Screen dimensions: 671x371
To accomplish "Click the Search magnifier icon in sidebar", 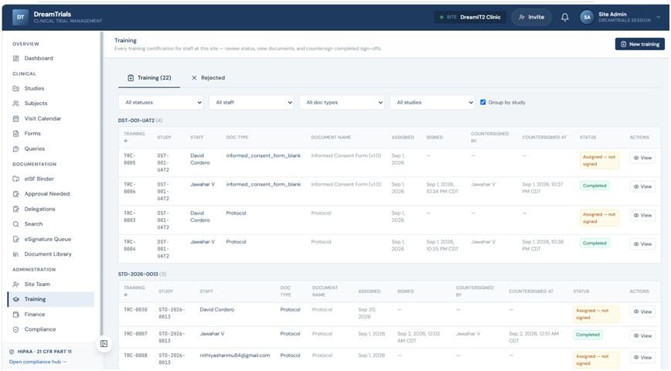I will pos(15,224).
